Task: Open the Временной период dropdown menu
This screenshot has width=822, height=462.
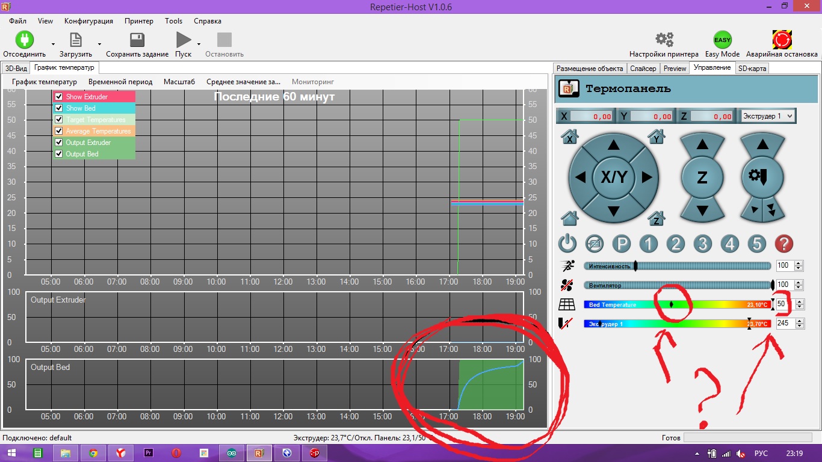Action: pos(120,82)
